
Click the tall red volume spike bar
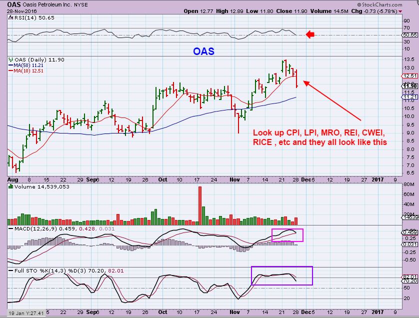pos(200,206)
